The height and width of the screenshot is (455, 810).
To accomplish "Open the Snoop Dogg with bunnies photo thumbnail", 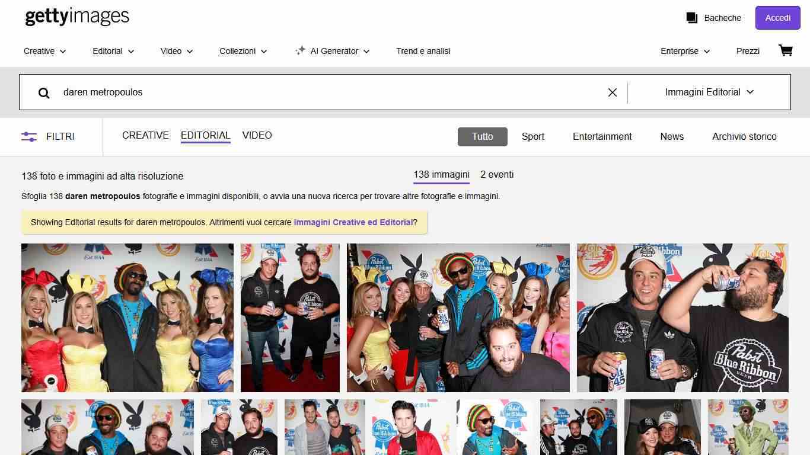I will pos(127,318).
